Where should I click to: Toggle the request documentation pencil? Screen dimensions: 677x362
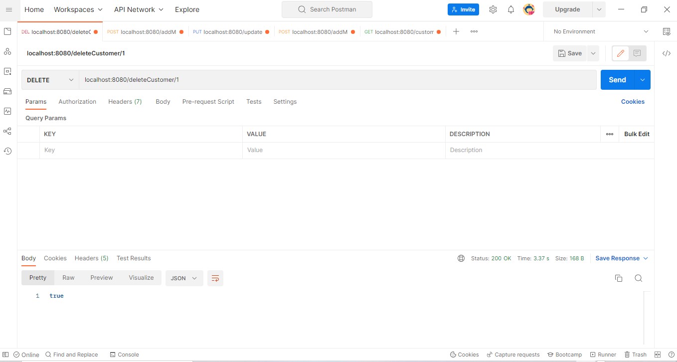(620, 53)
